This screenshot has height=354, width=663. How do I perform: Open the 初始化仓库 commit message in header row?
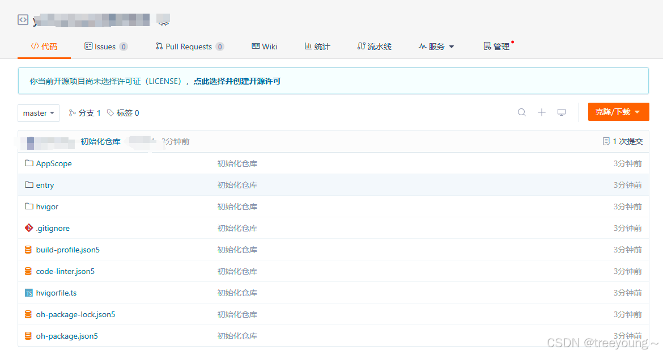click(x=101, y=141)
